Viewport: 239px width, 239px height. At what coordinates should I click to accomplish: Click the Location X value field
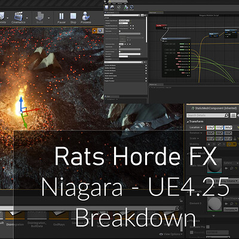click(x=210, y=127)
